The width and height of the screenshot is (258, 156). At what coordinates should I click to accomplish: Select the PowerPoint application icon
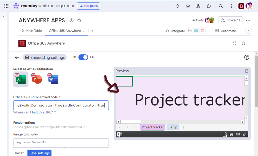coord(37,79)
